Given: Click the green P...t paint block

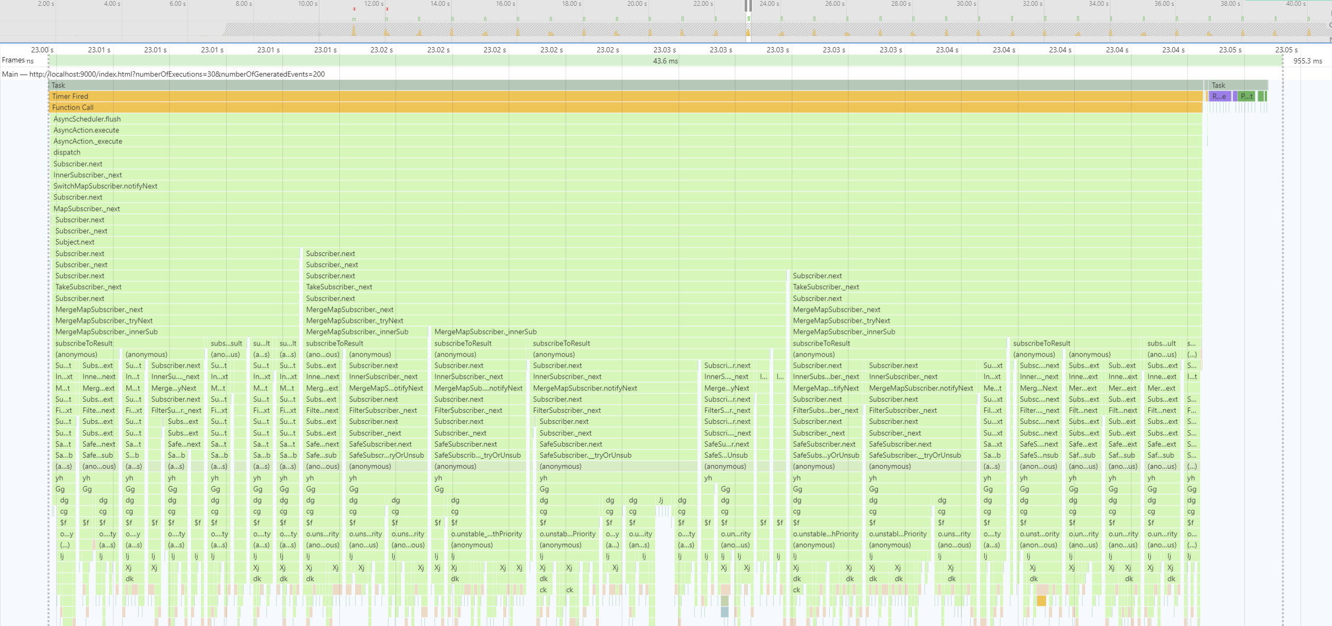Looking at the screenshot, I should click(1247, 96).
